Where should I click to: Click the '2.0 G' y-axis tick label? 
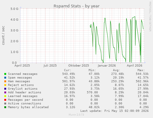(14, 41)
